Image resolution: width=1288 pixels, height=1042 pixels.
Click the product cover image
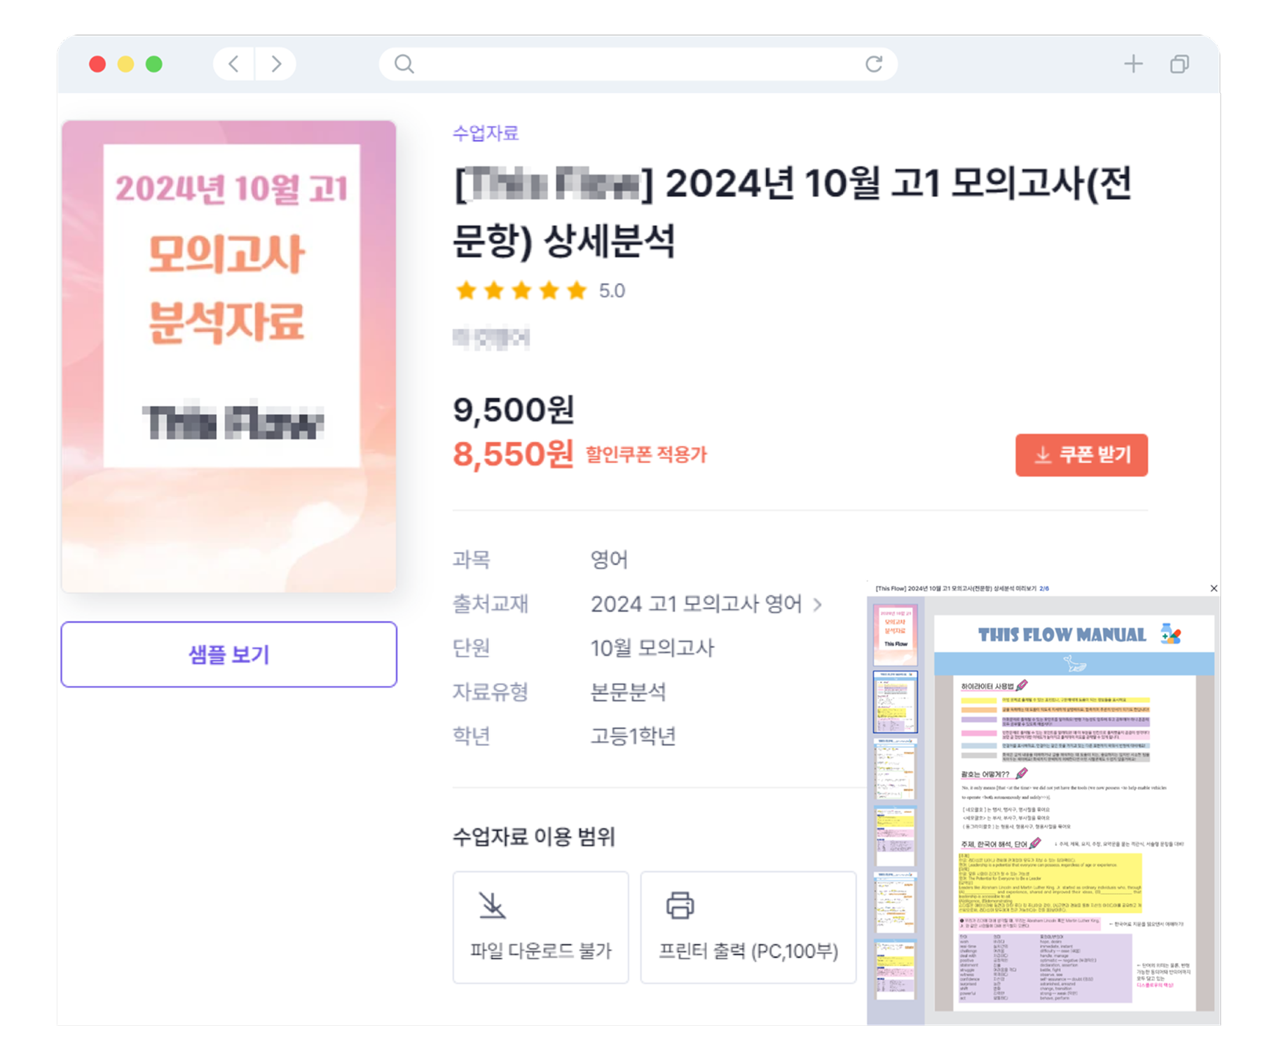229,356
